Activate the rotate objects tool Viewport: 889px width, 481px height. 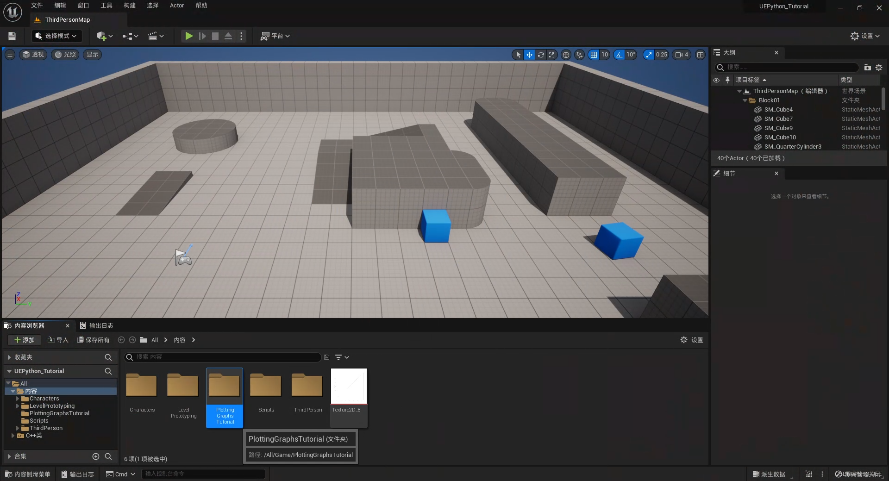click(541, 55)
